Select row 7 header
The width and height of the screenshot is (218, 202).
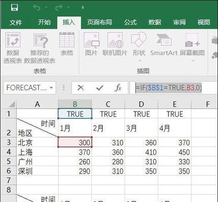tap(9, 180)
